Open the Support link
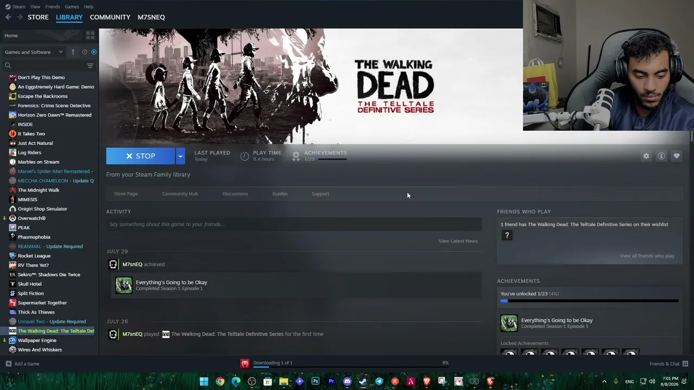 tap(320, 194)
